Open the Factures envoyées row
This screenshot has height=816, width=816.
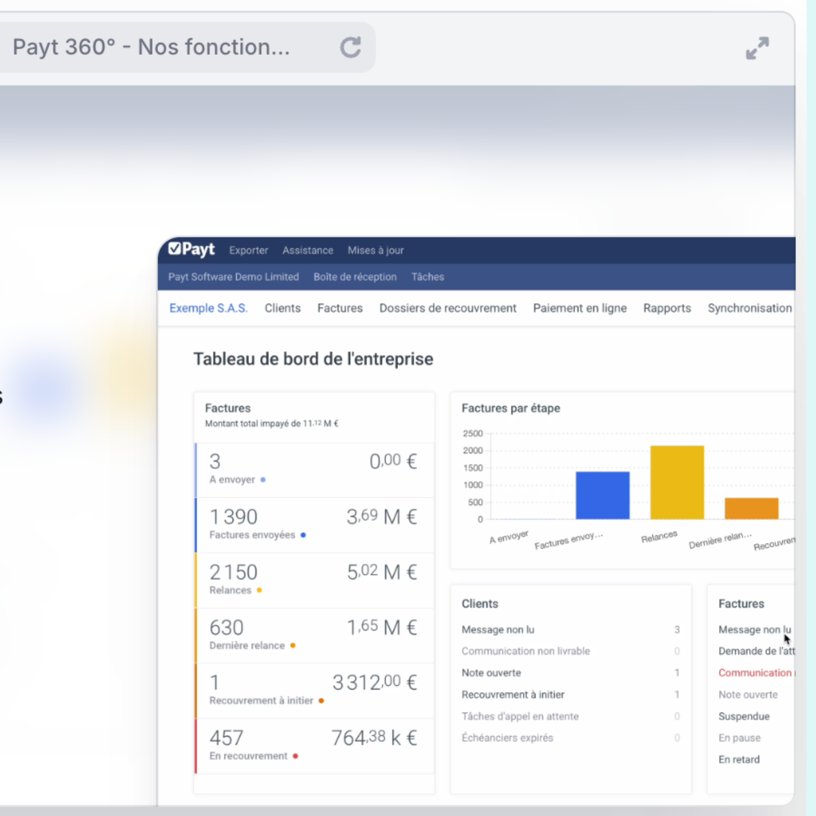[315, 525]
